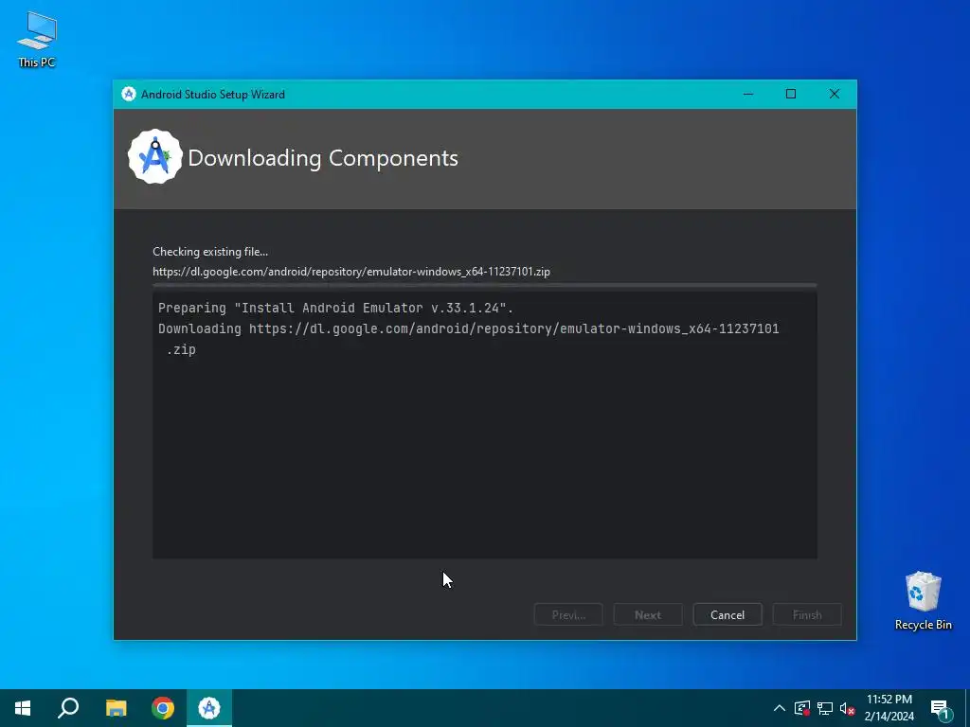Viewport: 970px width, 727px height.
Task: Minimize the Setup Wizard window
Action: tap(748, 94)
